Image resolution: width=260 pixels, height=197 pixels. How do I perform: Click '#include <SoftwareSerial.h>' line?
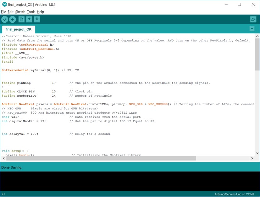tap(28, 45)
